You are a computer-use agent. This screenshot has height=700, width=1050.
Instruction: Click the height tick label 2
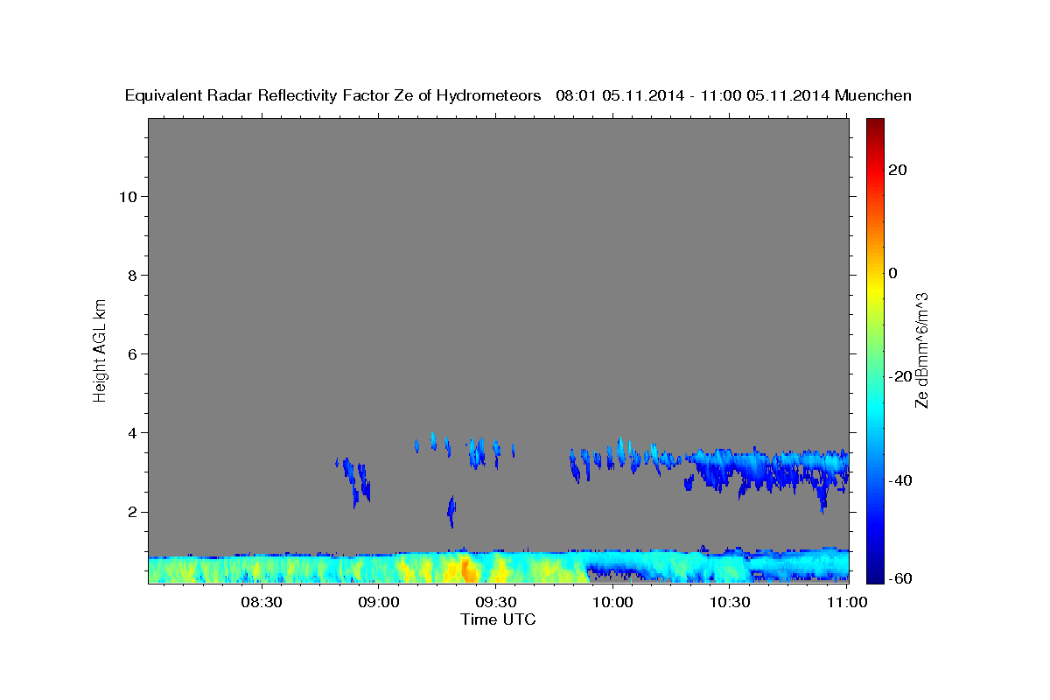[133, 512]
